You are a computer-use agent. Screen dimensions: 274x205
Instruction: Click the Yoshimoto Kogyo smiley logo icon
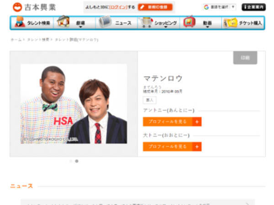17,7
